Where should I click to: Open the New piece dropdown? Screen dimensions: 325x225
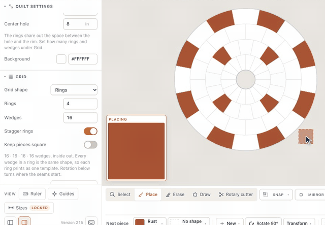(230, 223)
